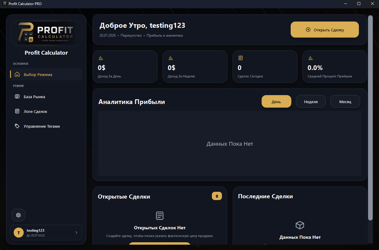Click the Создайте сделку hint text

[x=160, y=236]
